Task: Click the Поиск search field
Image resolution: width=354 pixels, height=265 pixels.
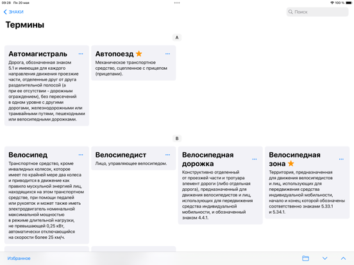Action: pyautogui.click(x=317, y=12)
